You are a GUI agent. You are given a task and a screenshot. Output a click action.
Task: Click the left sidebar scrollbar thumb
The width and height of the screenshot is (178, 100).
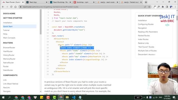(x=41, y=22)
